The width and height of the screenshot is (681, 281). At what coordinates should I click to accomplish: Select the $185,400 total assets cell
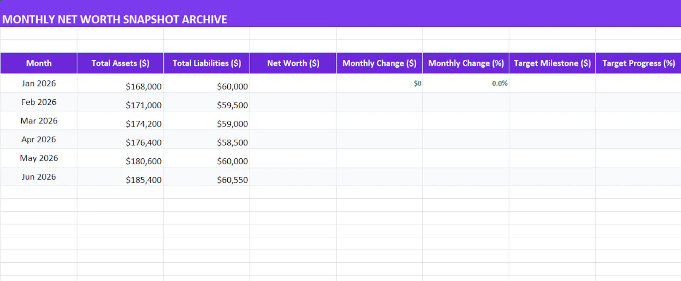click(120, 177)
